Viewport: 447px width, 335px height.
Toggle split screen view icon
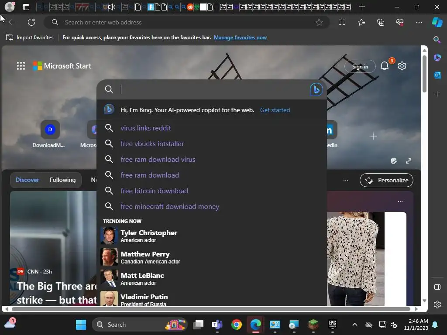(342, 22)
